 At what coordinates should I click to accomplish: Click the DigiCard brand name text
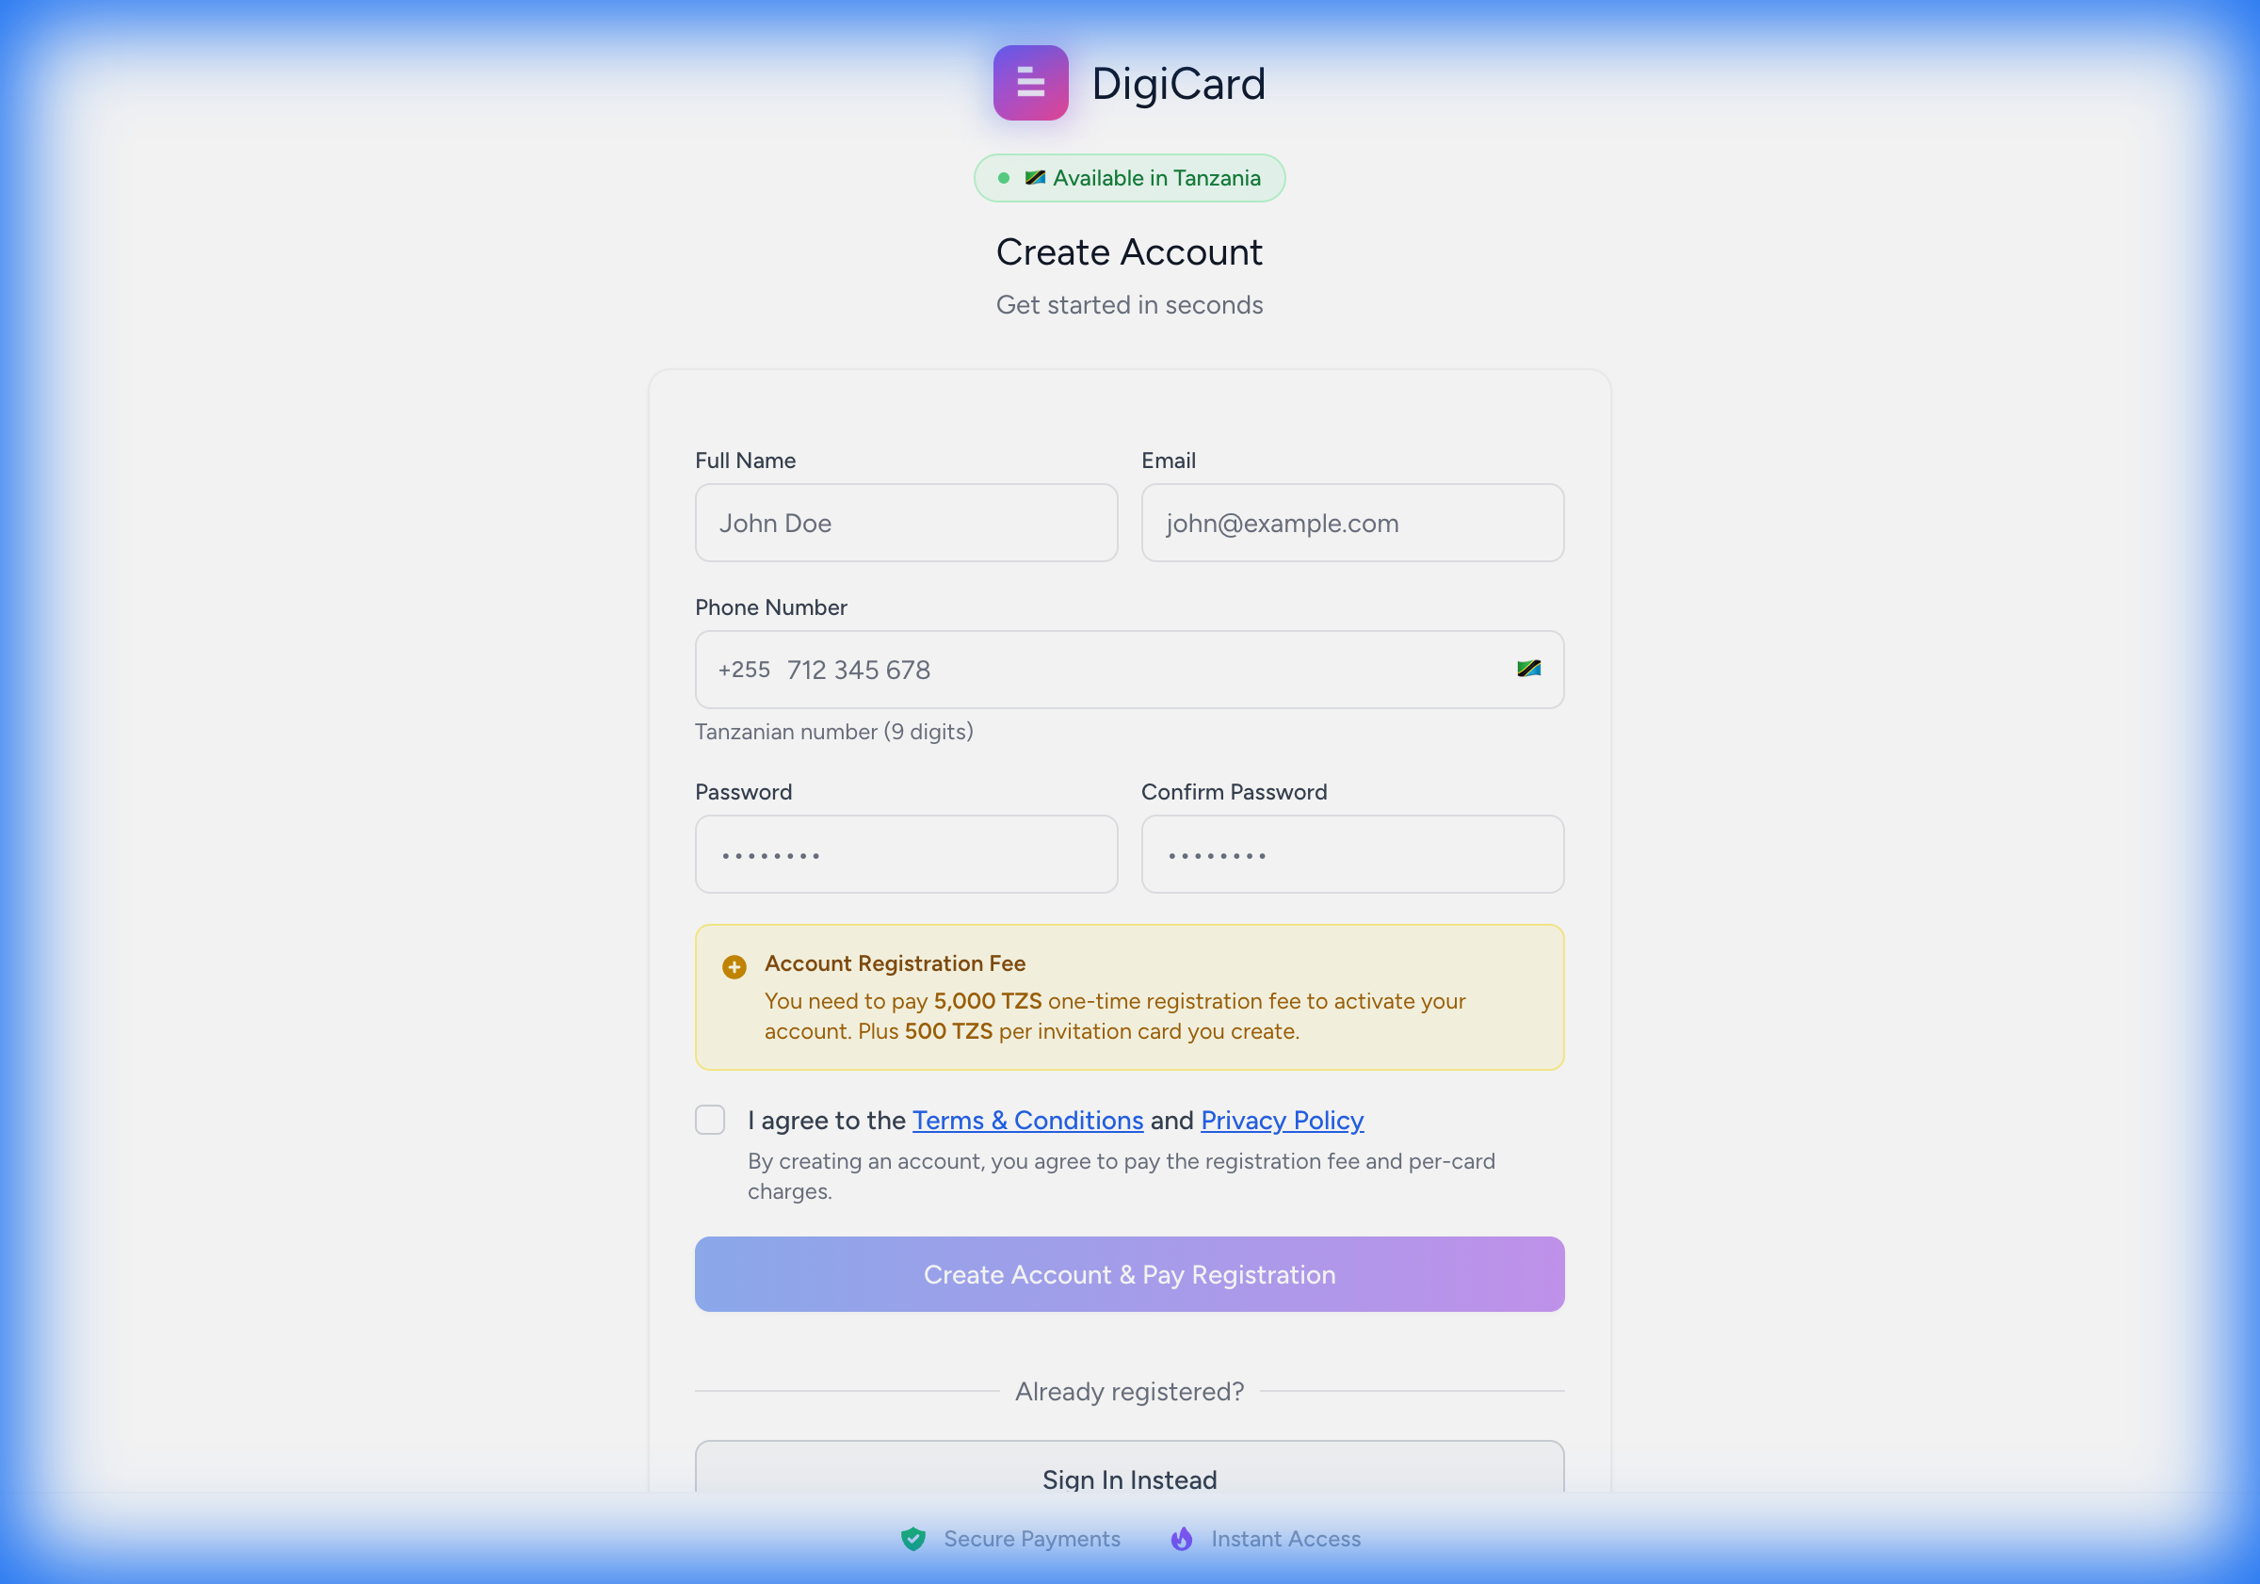pos(1178,84)
